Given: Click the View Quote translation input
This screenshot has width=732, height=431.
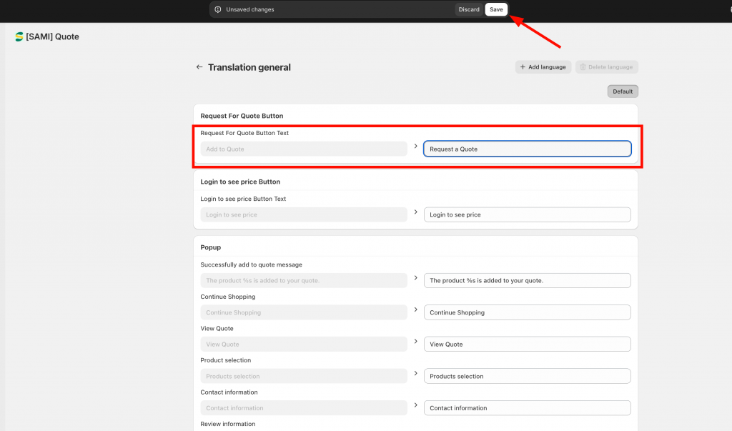Looking at the screenshot, I should (x=528, y=344).
